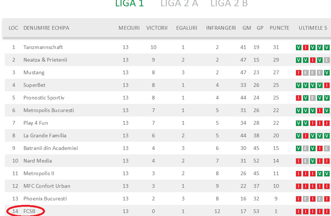Switch to the LIGA 2 A tab
Image resolution: width=331 pixels, height=216 pixels.
(x=179, y=4)
